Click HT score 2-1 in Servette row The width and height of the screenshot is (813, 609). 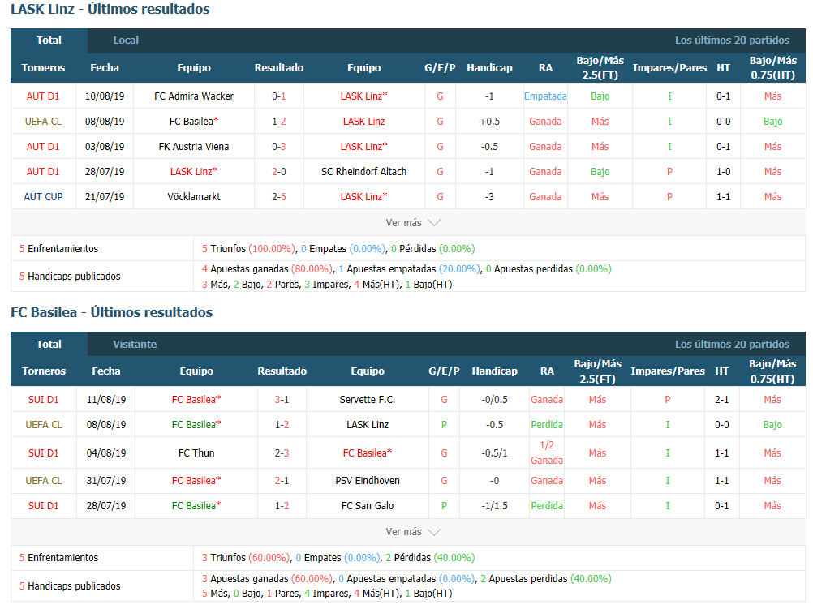point(722,400)
